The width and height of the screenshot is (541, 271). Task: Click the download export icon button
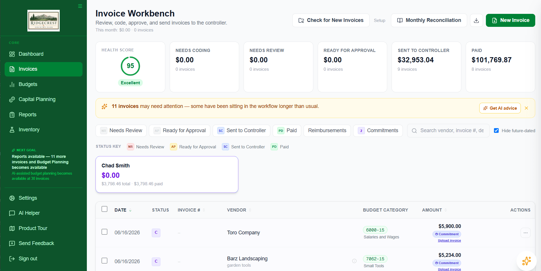(x=476, y=20)
